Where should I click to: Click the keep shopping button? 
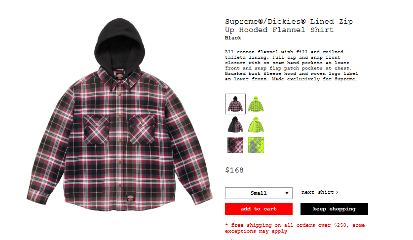point(334,209)
